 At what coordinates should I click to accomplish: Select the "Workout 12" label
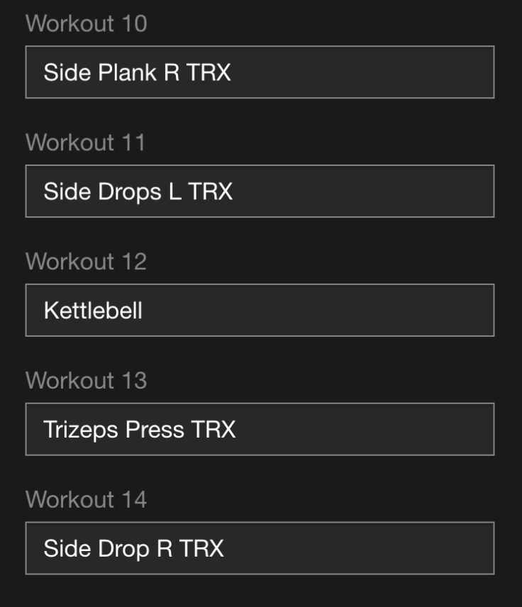click(x=86, y=262)
